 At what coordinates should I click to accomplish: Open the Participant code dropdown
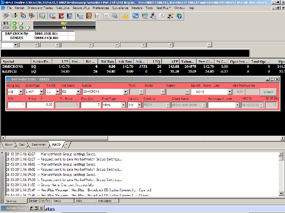237,105
